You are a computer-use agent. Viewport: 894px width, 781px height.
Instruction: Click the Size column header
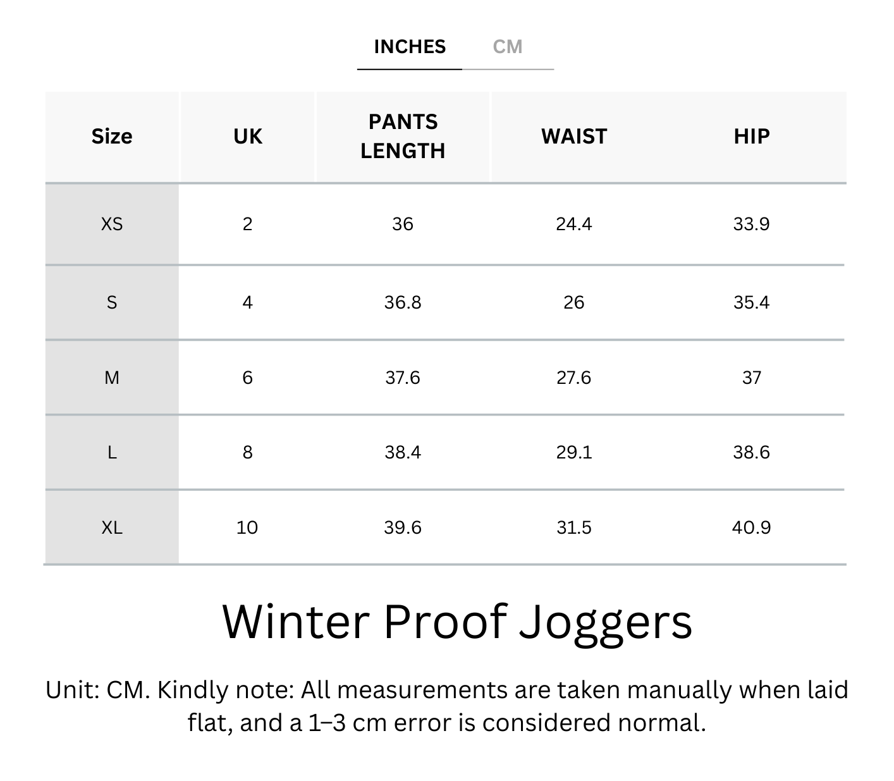click(112, 137)
